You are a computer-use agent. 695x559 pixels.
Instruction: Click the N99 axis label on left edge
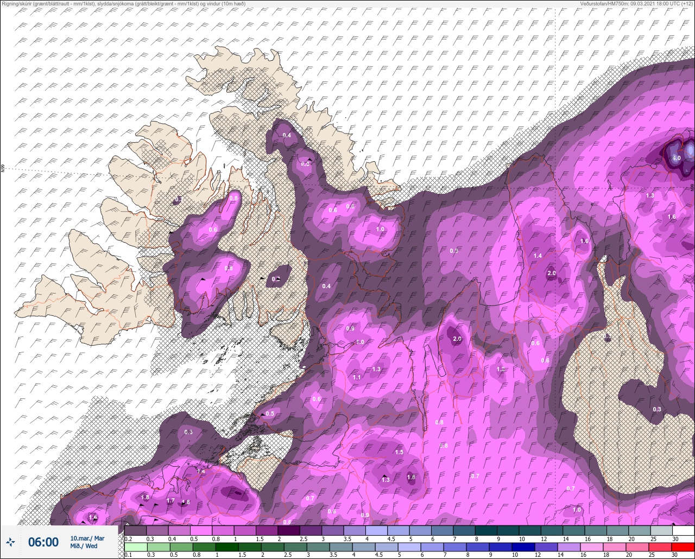pyautogui.click(x=3, y=169)
